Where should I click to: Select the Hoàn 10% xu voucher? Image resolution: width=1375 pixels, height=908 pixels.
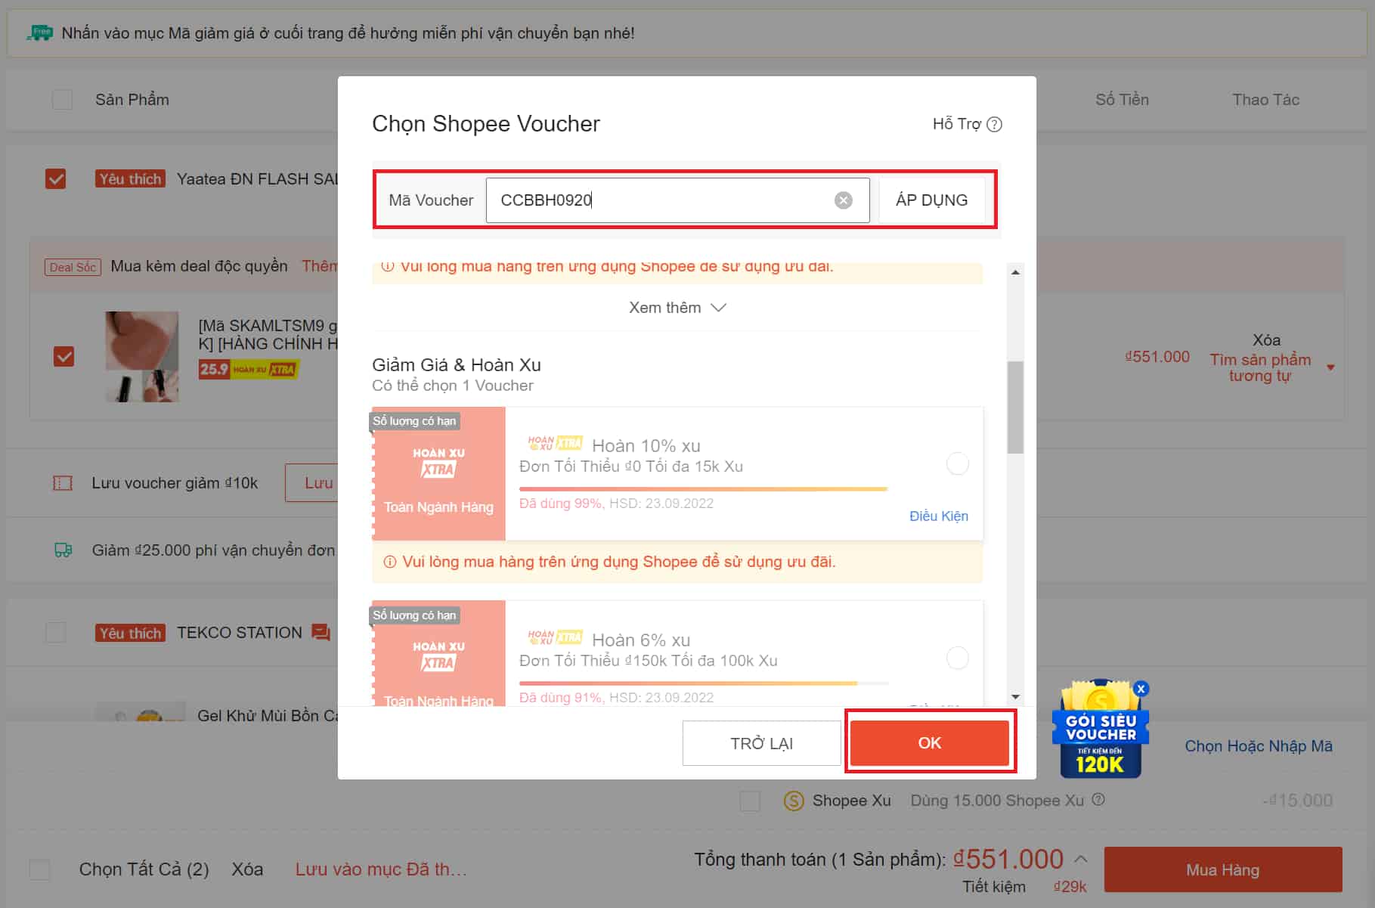(x=957, y=463)
